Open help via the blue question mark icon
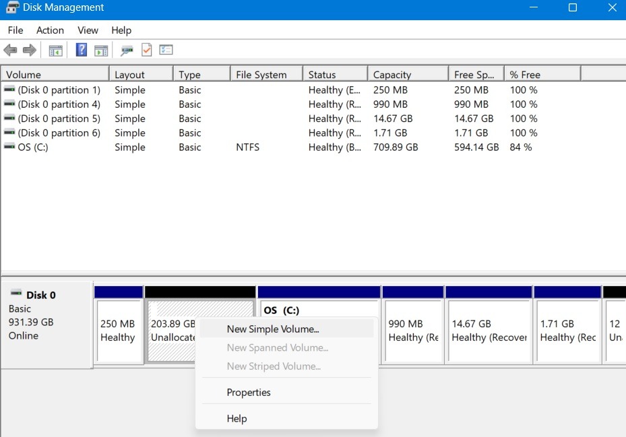The width and height of the screenshot is (626, 437). click(x=80, y=50)
